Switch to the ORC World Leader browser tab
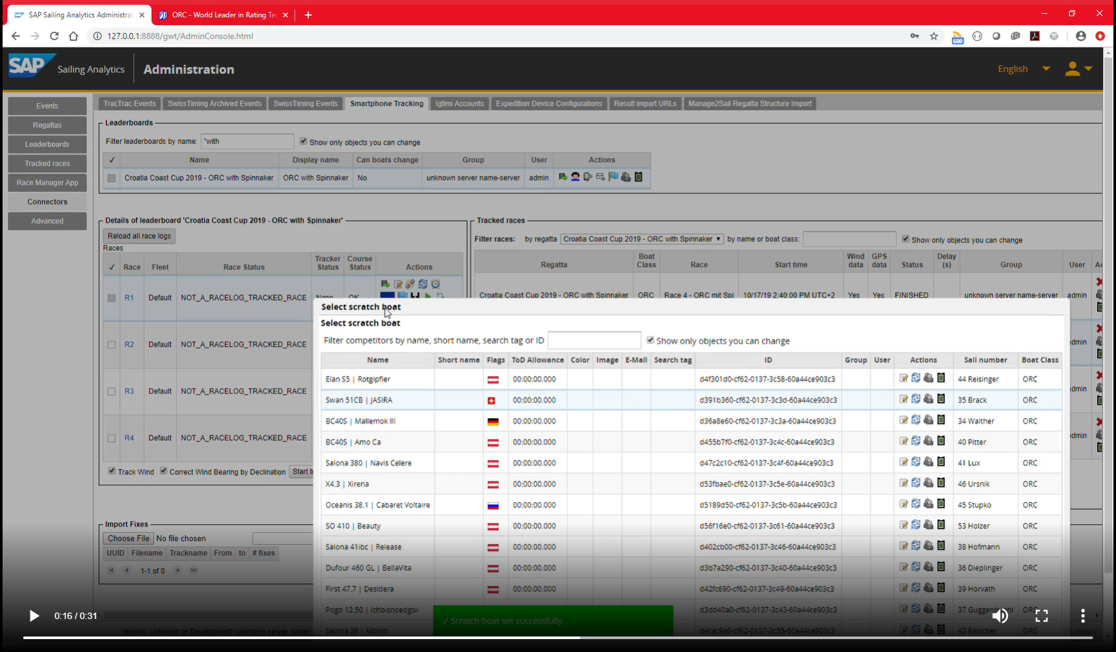Image resolution: width=1116 pixels, height=652 pixels. pyautogui.click(x=224, y=15)
